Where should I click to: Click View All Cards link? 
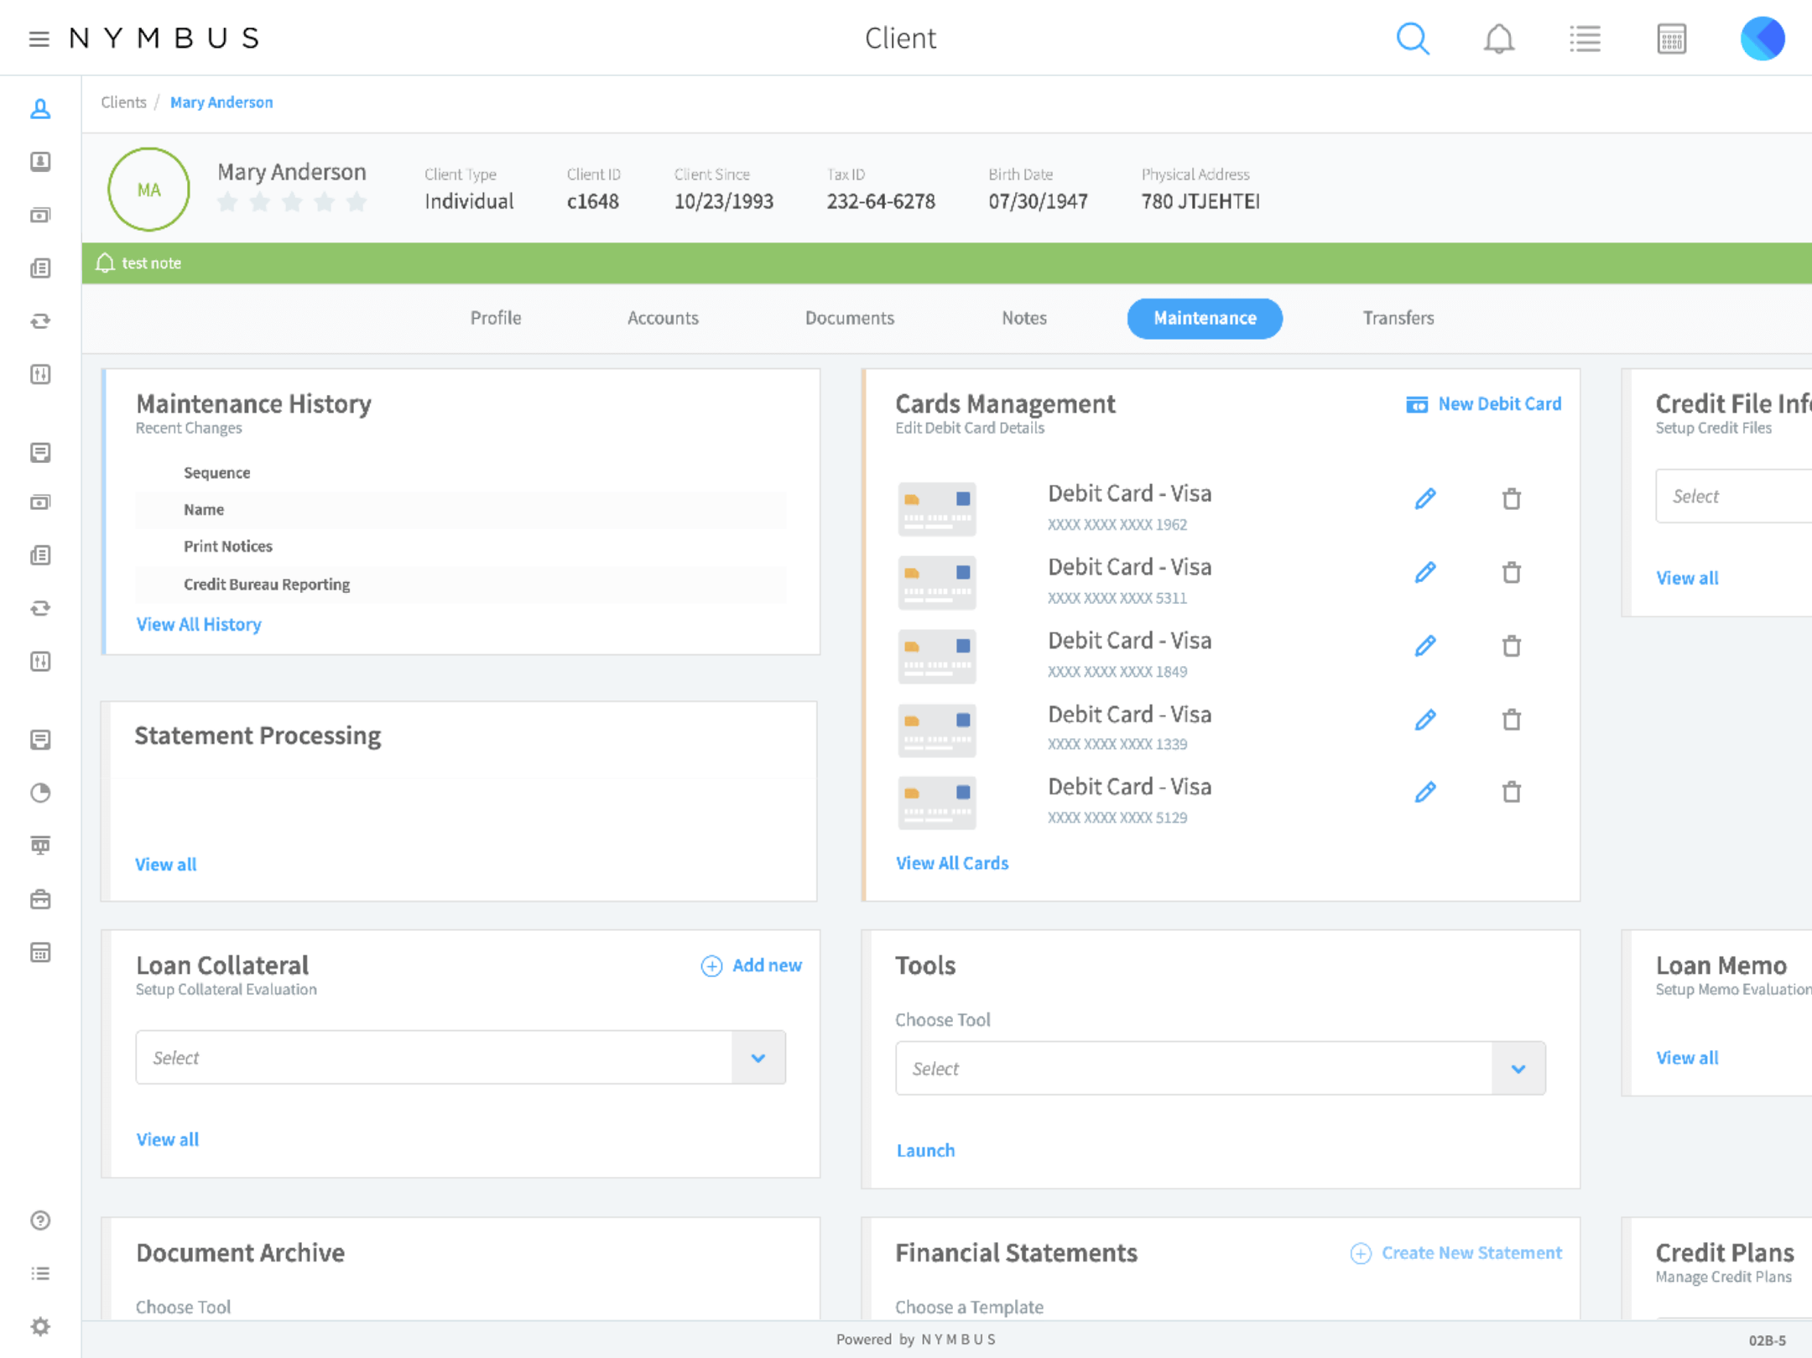[952, 863]
